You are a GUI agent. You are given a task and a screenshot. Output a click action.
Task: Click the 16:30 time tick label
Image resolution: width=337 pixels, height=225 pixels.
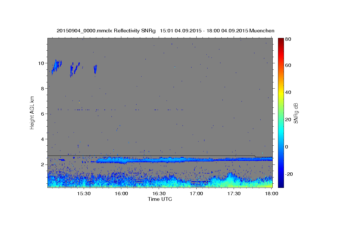coord(159,193)
